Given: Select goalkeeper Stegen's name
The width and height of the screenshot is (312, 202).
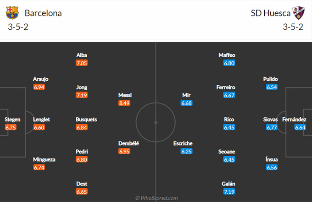Looking at the screenshot, I should click(x=12, y=120).
